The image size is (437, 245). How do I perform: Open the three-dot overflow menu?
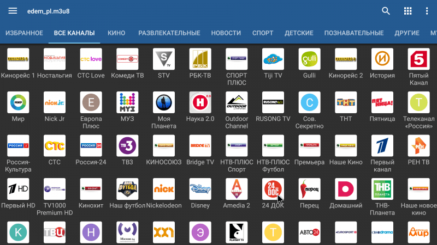click(x=427, y=11)
